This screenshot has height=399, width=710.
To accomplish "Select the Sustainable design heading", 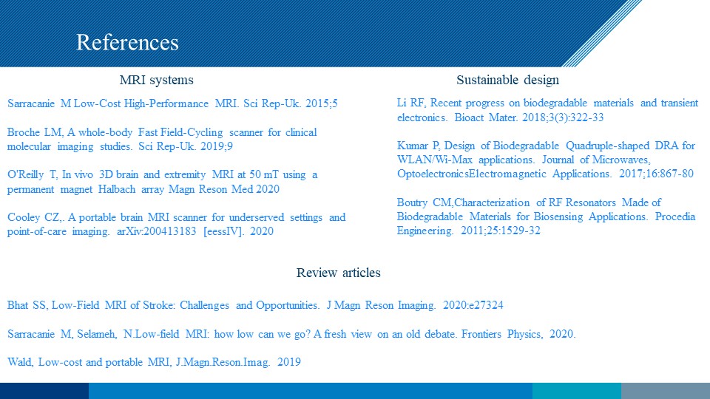I will point(507,80).
